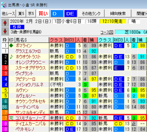Toggle the red 買い button

tap(43, 14)
